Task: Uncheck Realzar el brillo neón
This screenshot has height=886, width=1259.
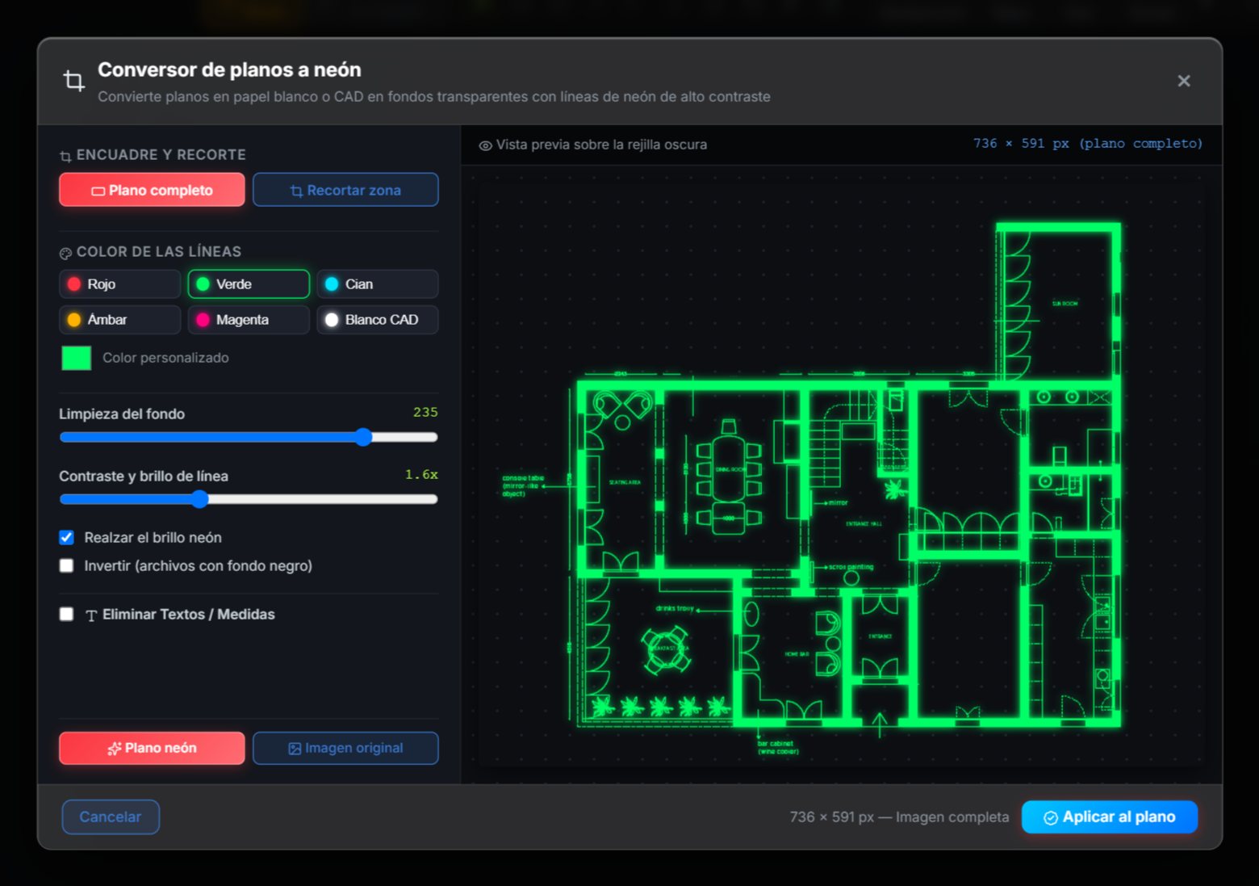Action: 67,538
